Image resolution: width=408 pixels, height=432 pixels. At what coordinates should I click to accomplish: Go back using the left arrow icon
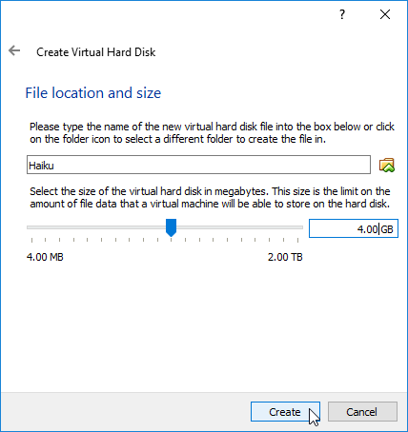click(x=14, y=50)
